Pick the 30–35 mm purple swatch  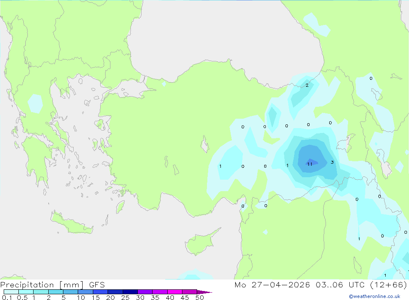[x=145, y=292]
